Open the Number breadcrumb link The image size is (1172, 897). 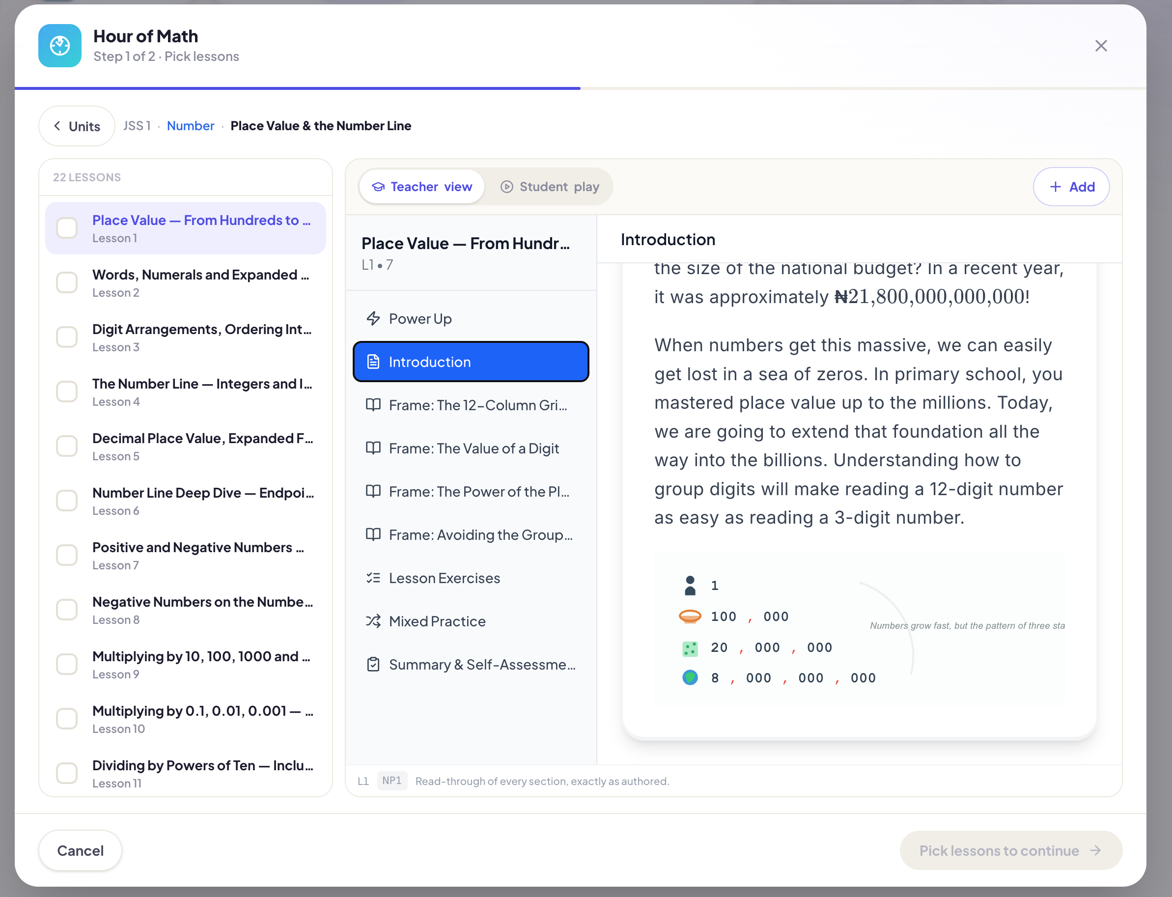[x=191, y=125]
